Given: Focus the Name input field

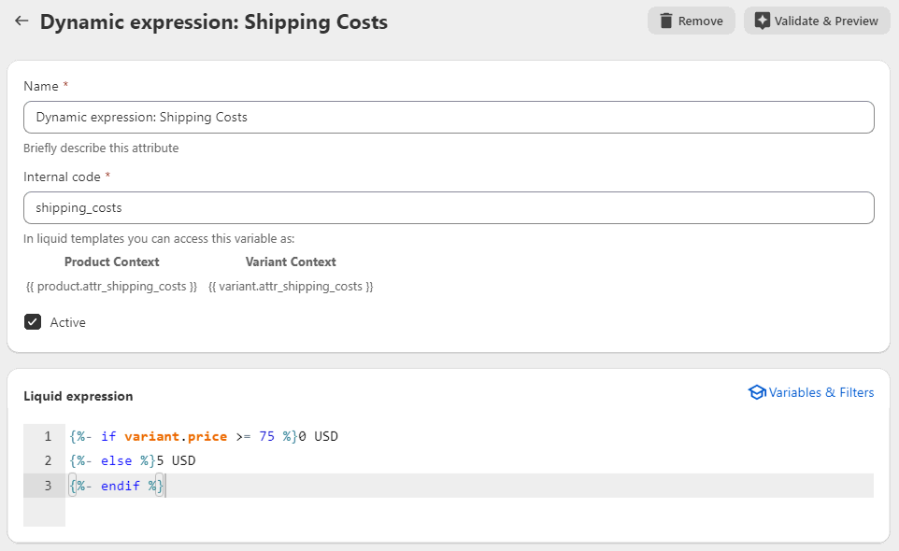Looking at the screenshot, I should 449,118.
